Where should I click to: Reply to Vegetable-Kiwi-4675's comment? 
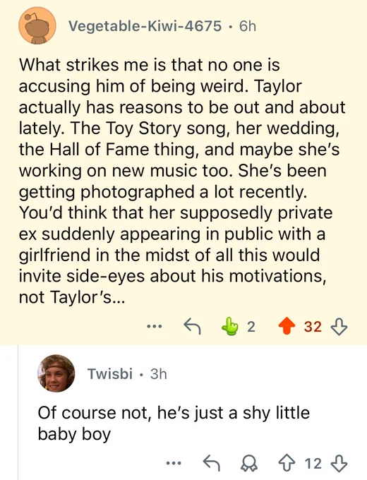coord(192,327)
